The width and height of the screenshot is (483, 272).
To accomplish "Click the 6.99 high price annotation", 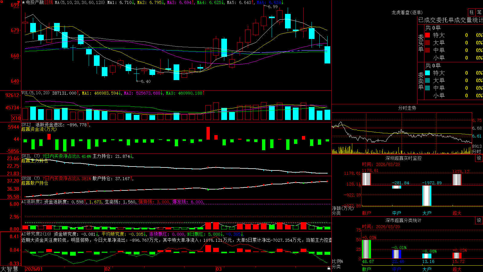I will [x=273, y=7].
